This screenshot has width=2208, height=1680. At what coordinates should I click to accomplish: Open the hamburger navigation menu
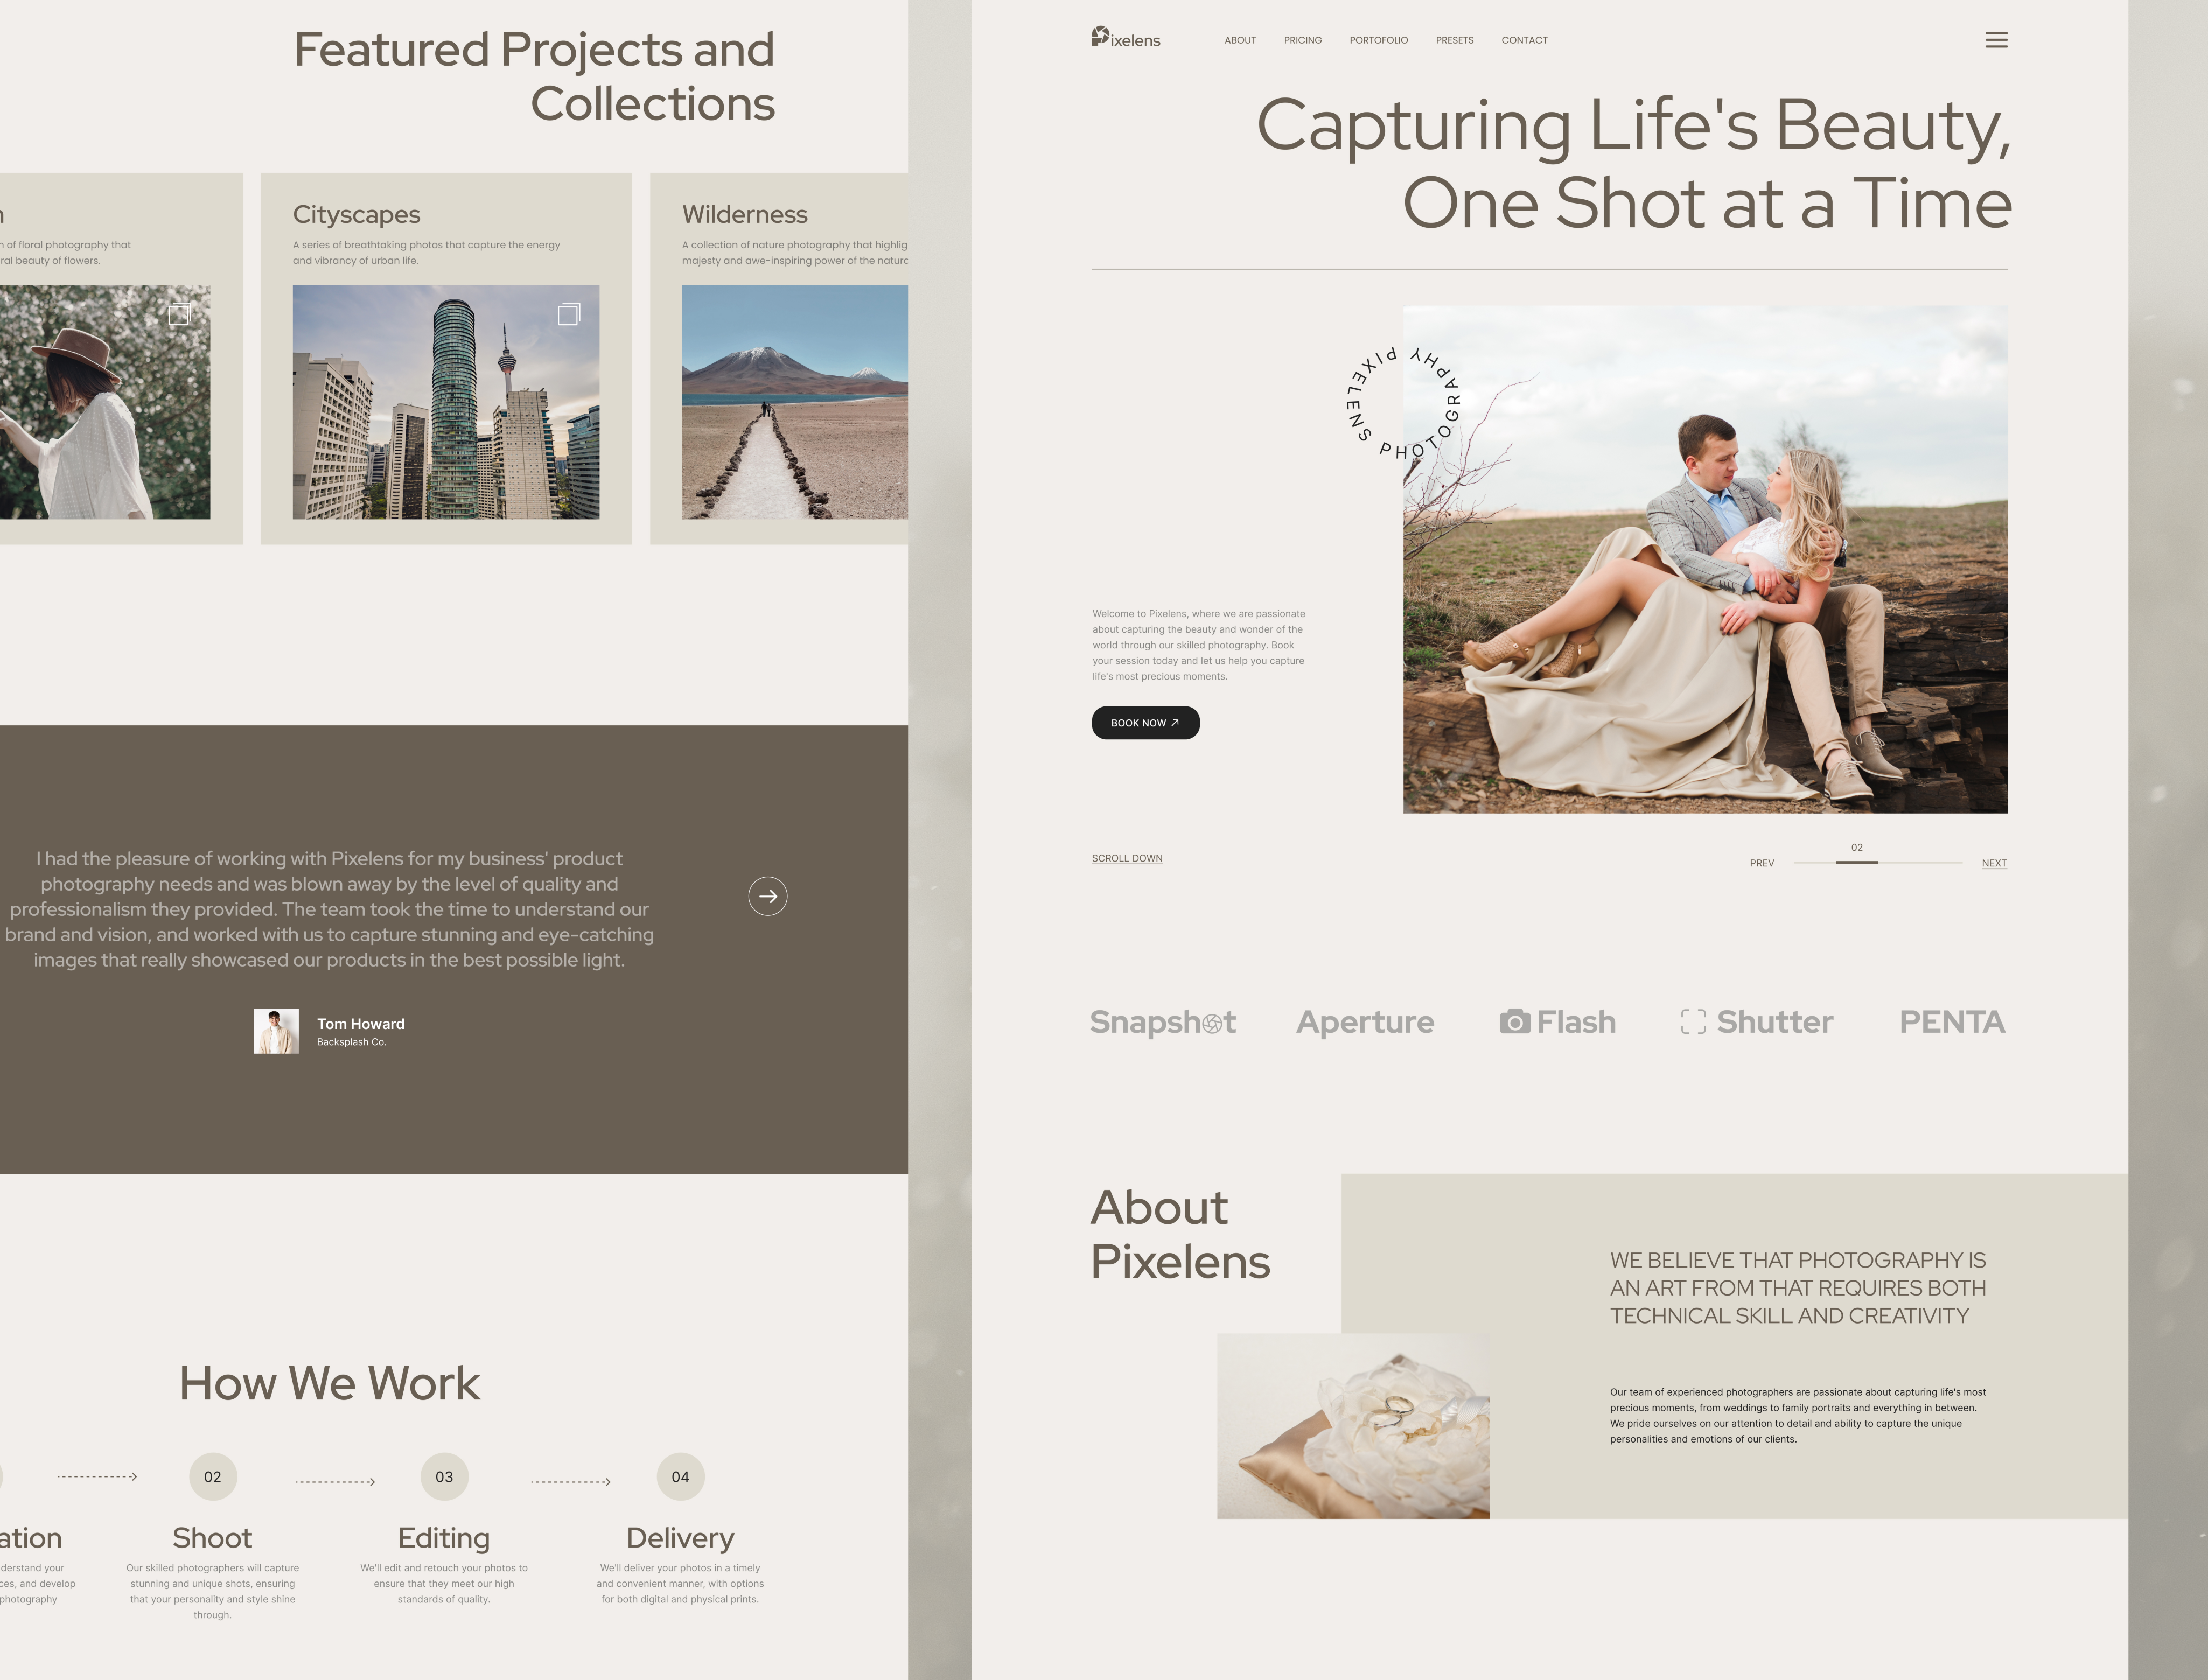(1997, 40)
